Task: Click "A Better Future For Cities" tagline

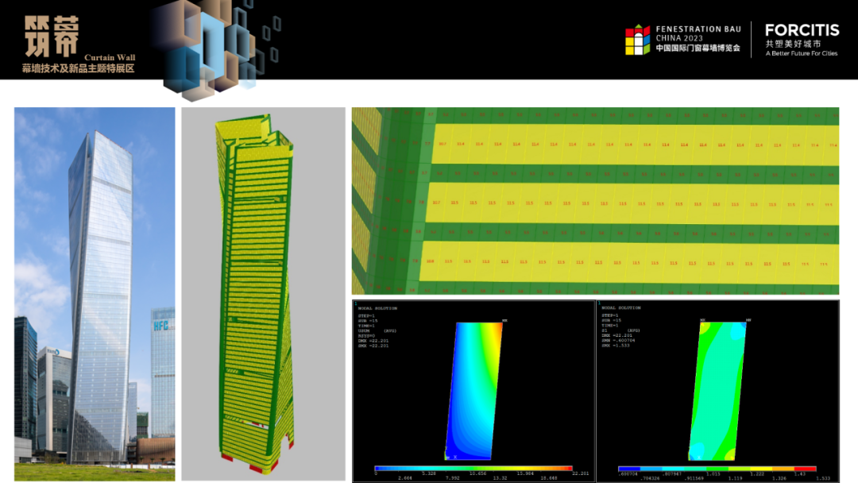Action: click(x=801, y=54)
